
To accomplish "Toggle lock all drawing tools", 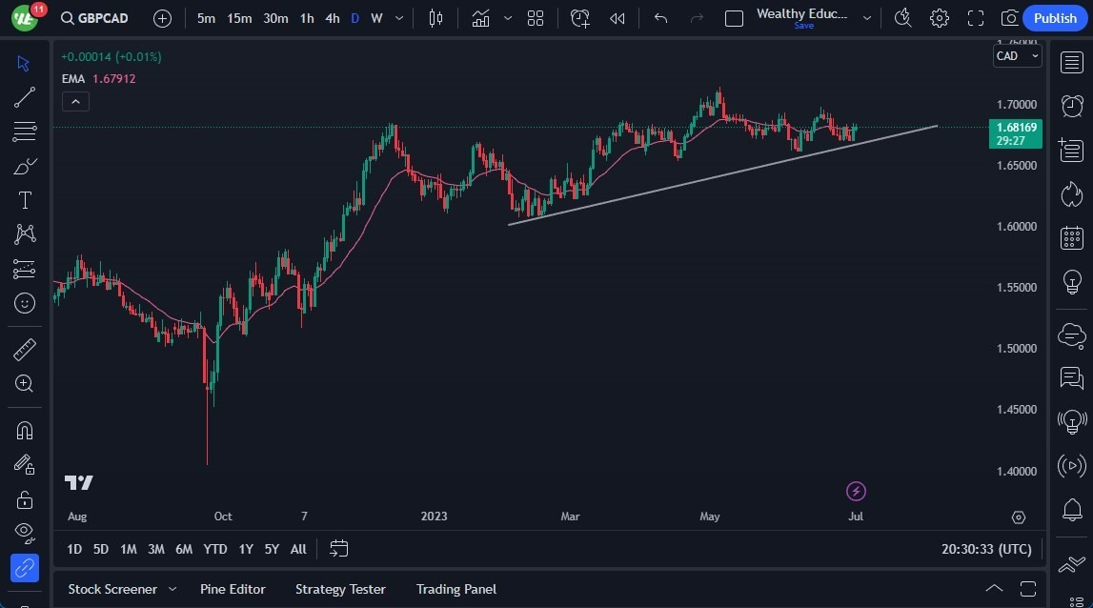I will click(x=25, y=499).
